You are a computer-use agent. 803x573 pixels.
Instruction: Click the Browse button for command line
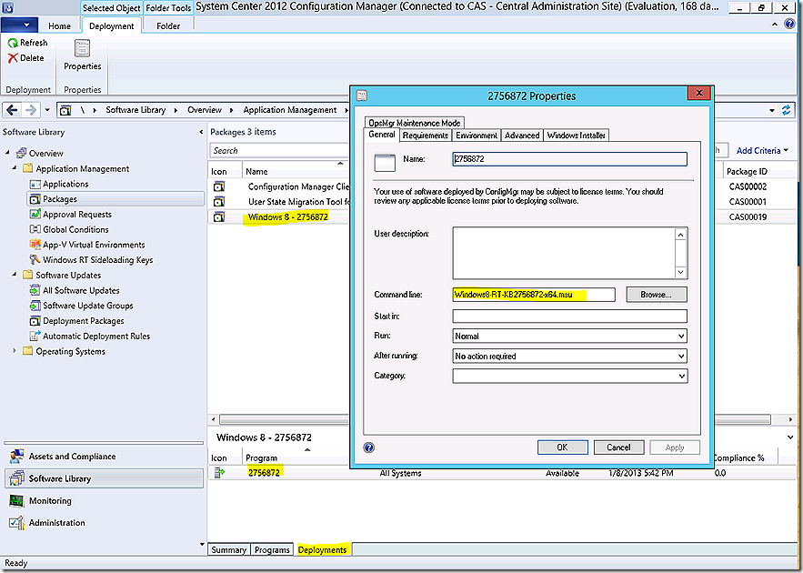(655, 295)
